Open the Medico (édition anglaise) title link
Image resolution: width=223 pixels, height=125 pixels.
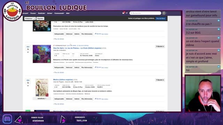tap(63, 80)
